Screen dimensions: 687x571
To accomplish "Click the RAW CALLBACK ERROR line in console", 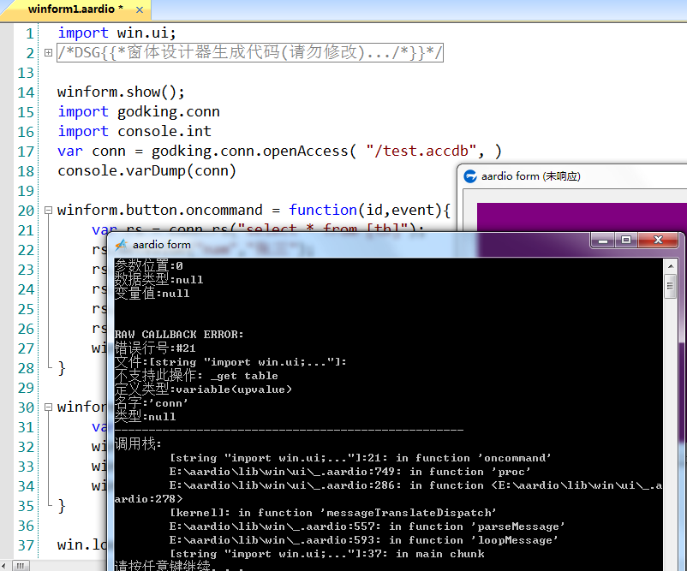I will (179, 335).
